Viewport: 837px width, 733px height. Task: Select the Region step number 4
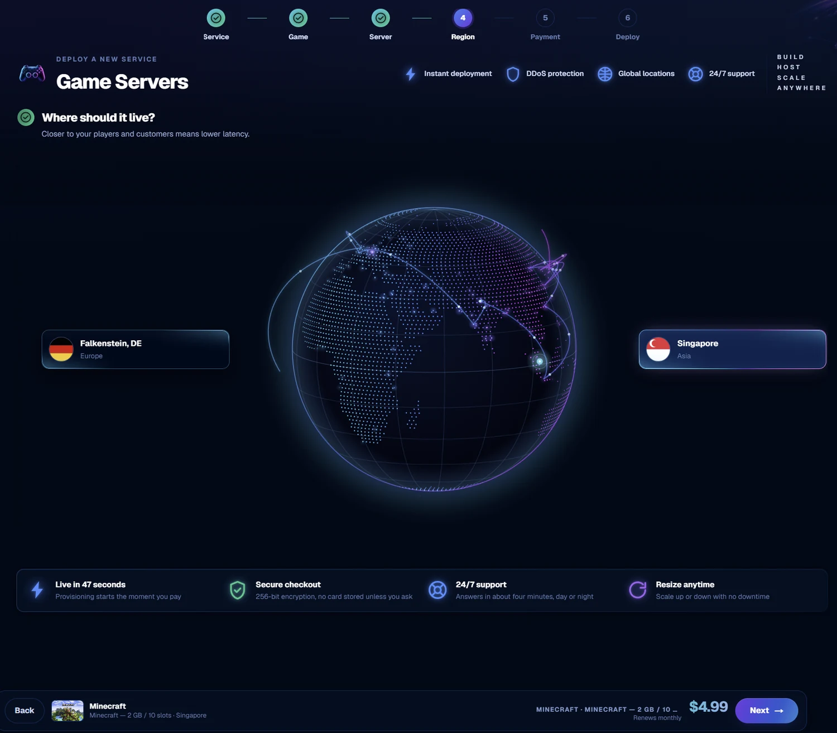pos(463,18)
